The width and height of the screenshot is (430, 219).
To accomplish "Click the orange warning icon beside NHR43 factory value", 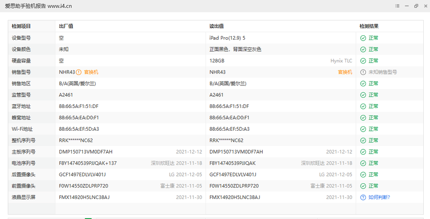I will point(78,72).
